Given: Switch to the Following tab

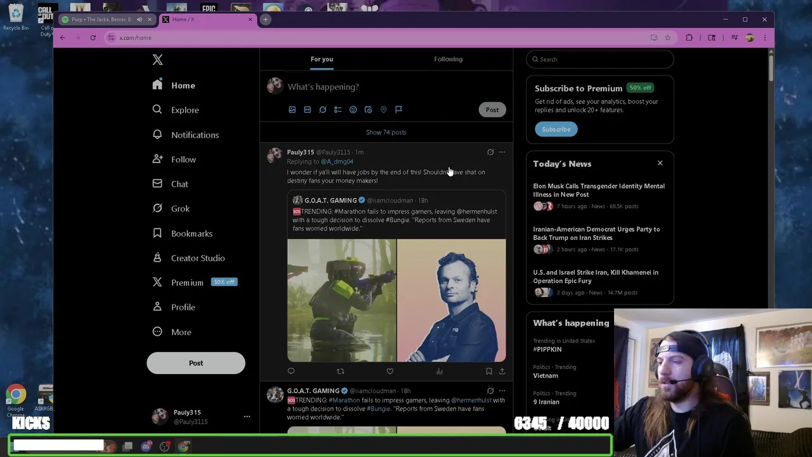Looking at the screenshot, I should (448, 59).
